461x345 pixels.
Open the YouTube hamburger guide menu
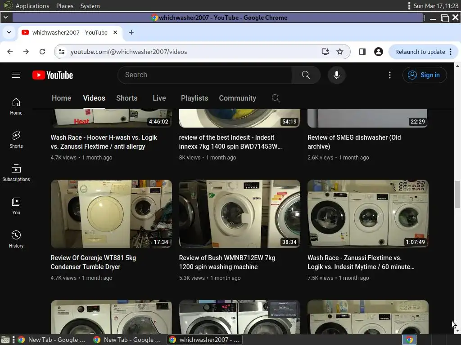[x=16, y=75]
